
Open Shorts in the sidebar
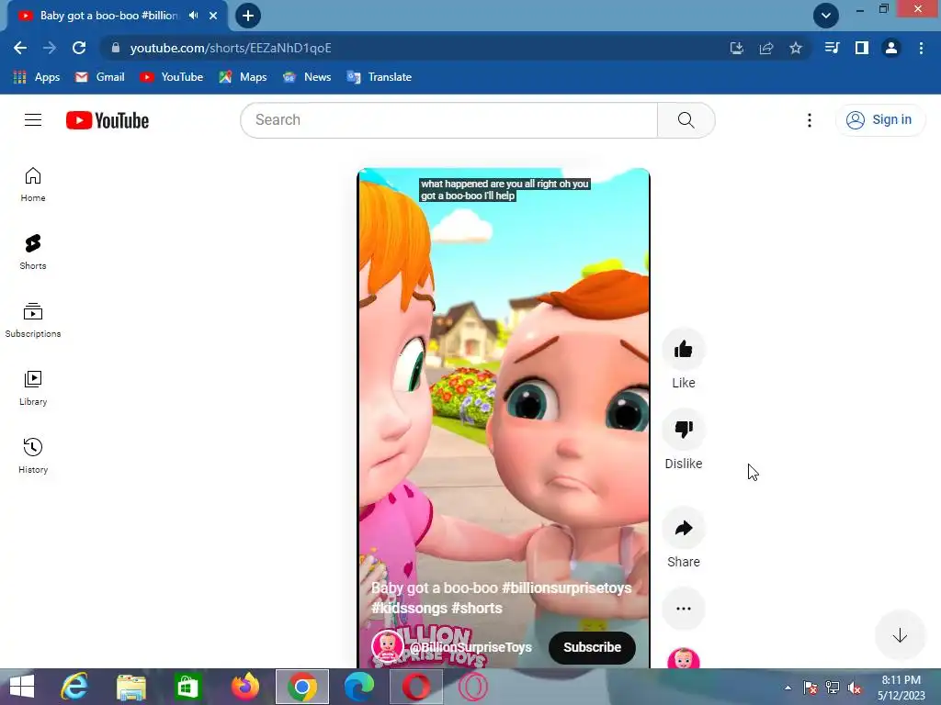pos(33,252)
